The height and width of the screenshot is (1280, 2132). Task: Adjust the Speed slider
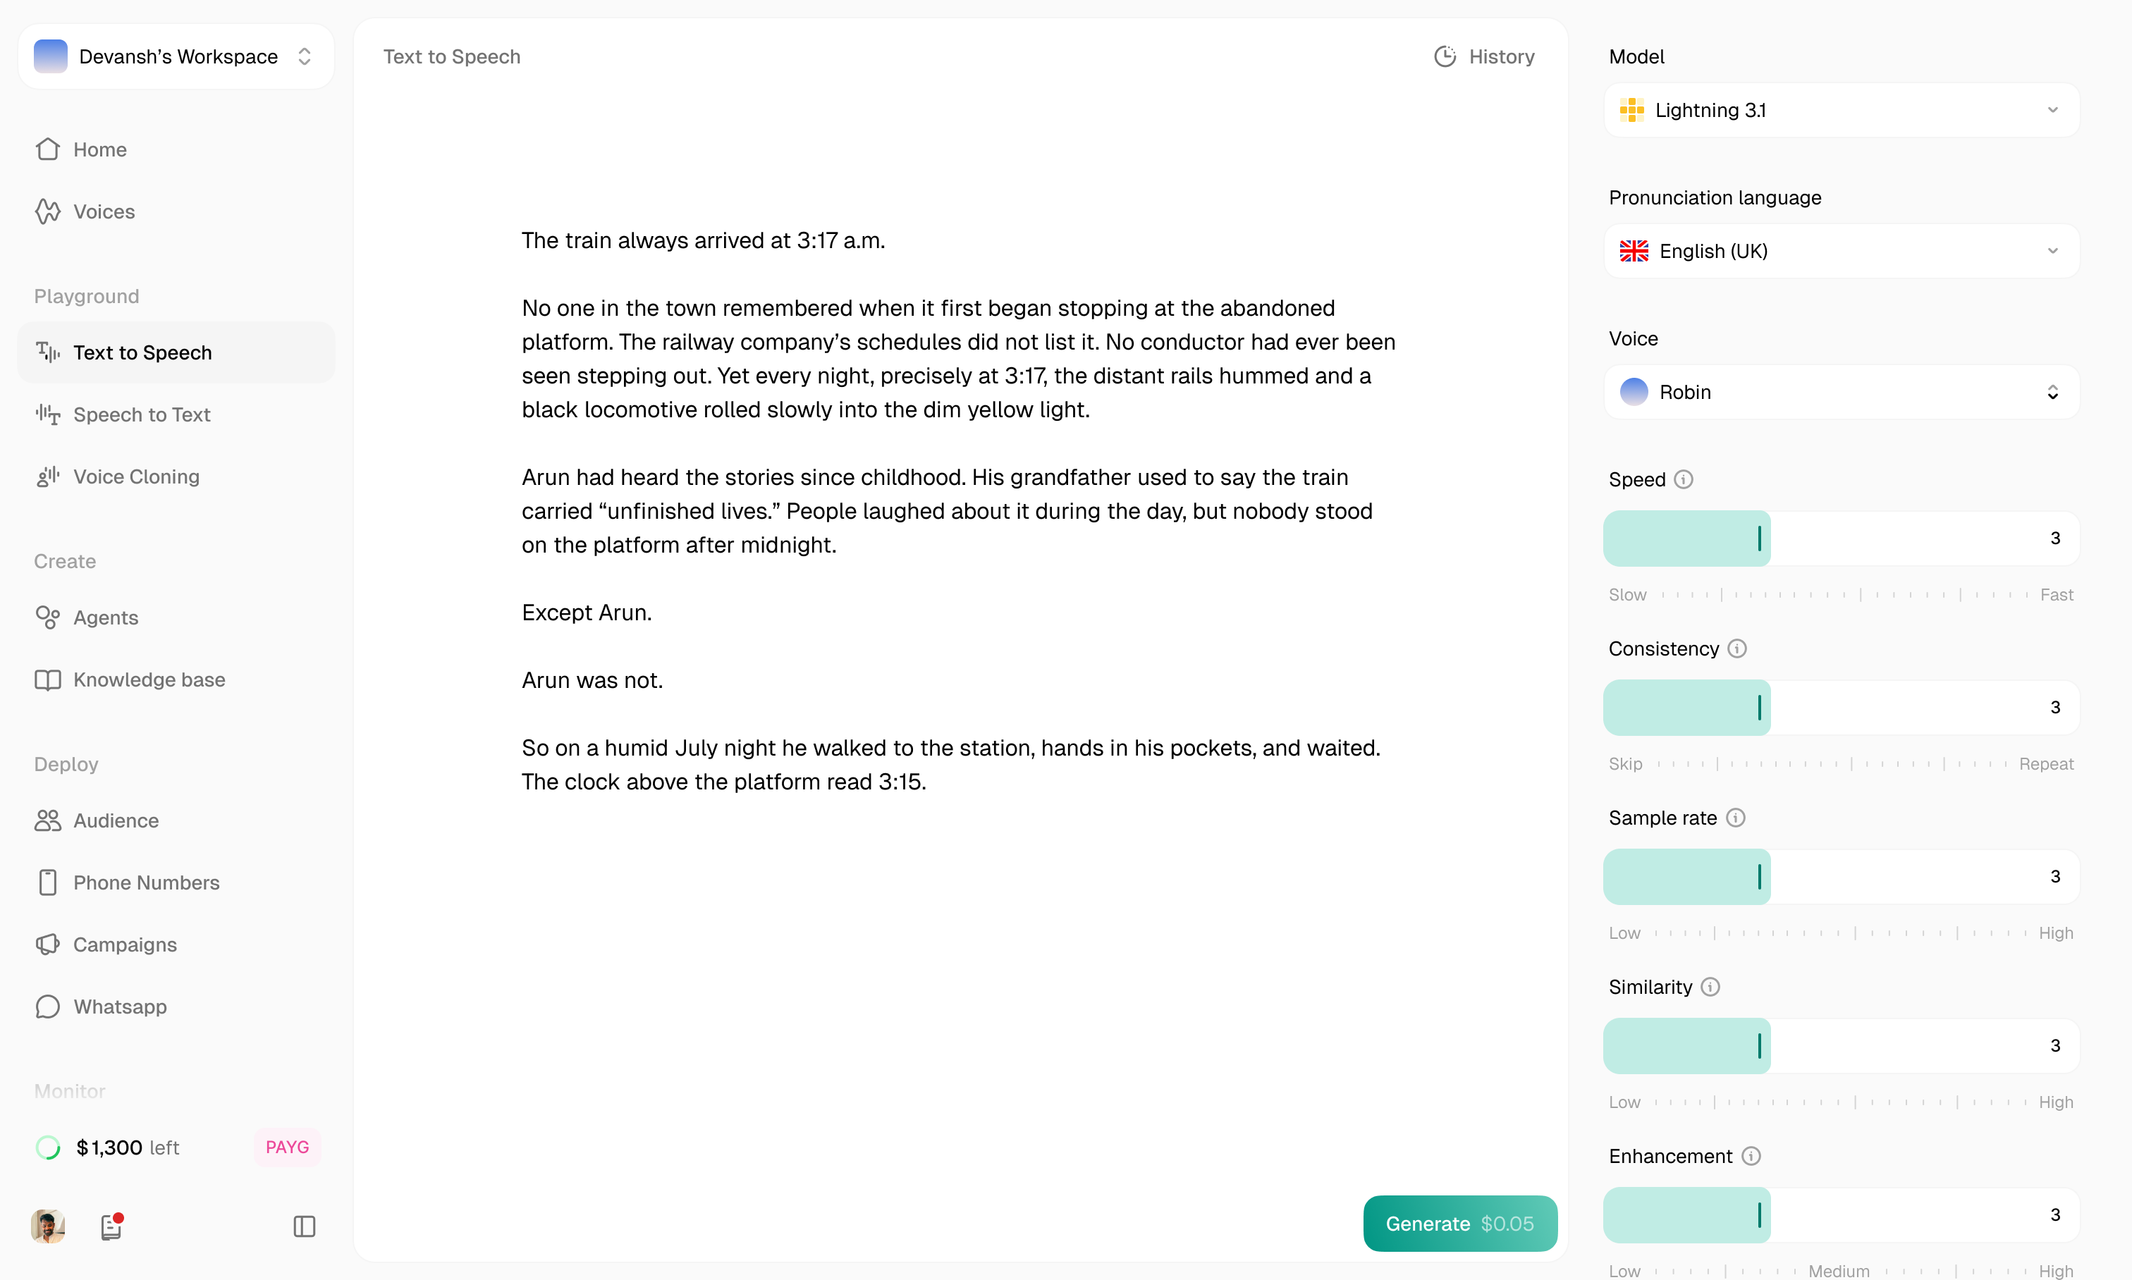click(1842, 539)
